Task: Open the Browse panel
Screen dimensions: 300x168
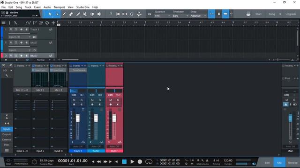Action: pyautogui.click(x=292, y=163)
